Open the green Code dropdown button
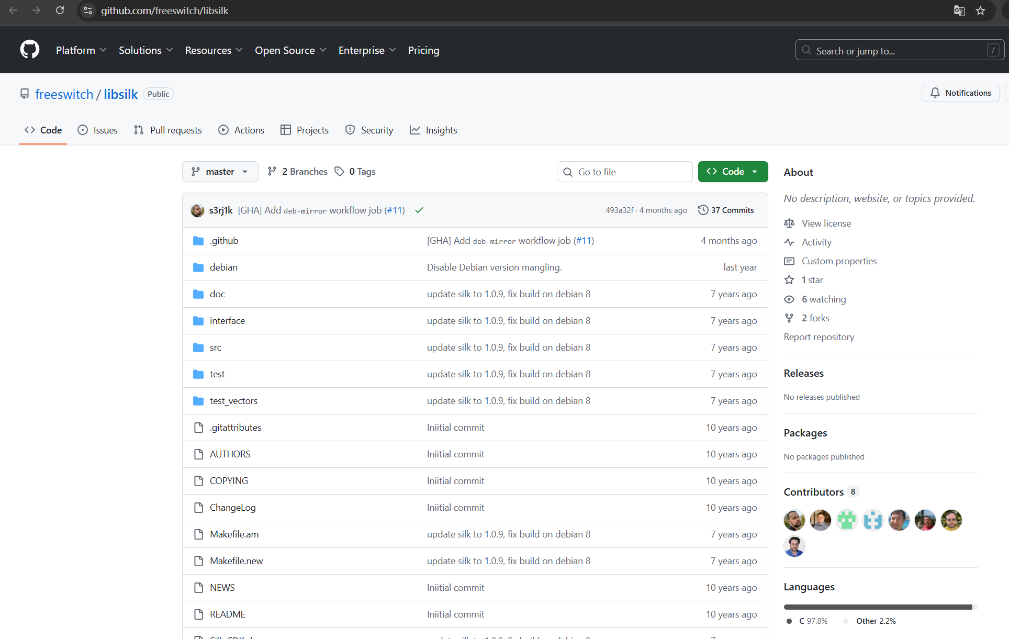Viewport: 1009px width, 639px height. tap(733, 172)
